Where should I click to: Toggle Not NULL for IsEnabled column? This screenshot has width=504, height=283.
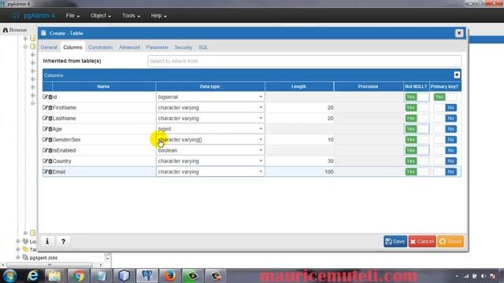pyautogui.click(x=417, y=150)
